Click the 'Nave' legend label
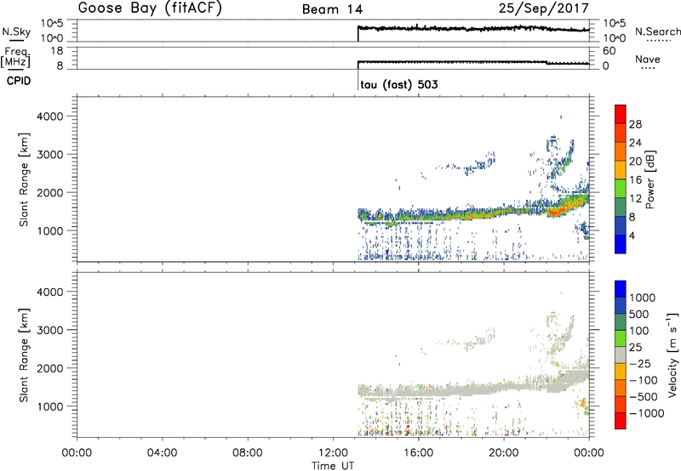The height and width of the screenshot is (471, 681). click(x=648, y=59)
